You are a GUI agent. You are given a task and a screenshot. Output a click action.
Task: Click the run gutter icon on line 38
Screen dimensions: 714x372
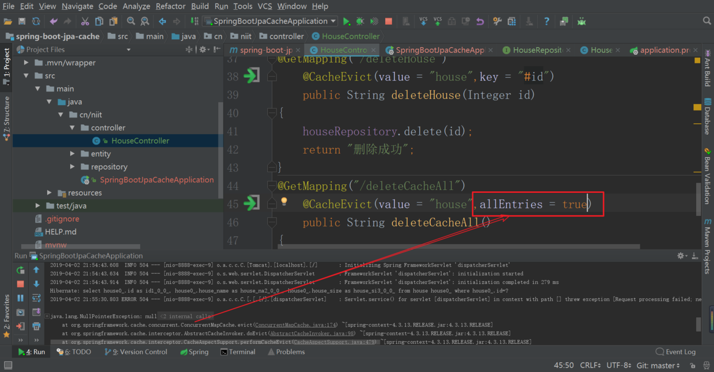[x=252, y=76]
